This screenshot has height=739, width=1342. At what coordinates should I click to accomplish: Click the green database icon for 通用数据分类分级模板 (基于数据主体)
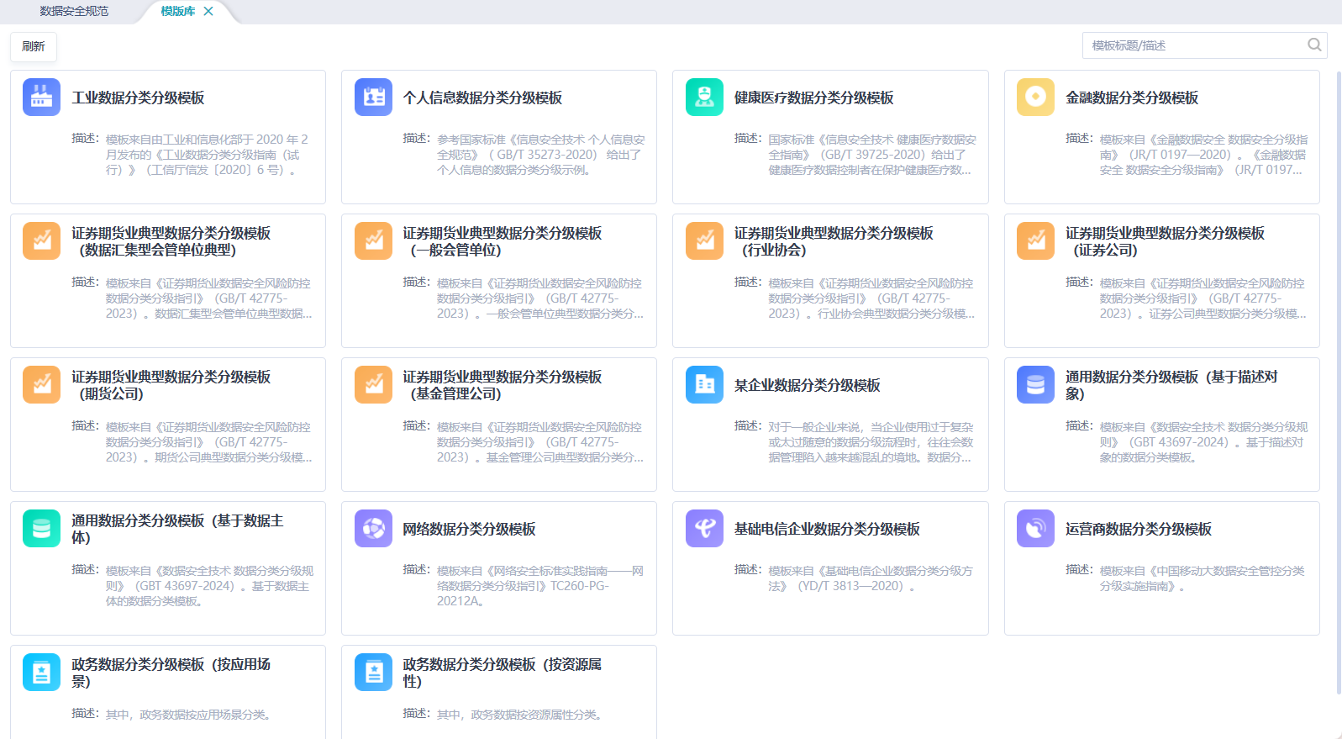(41, 529)
